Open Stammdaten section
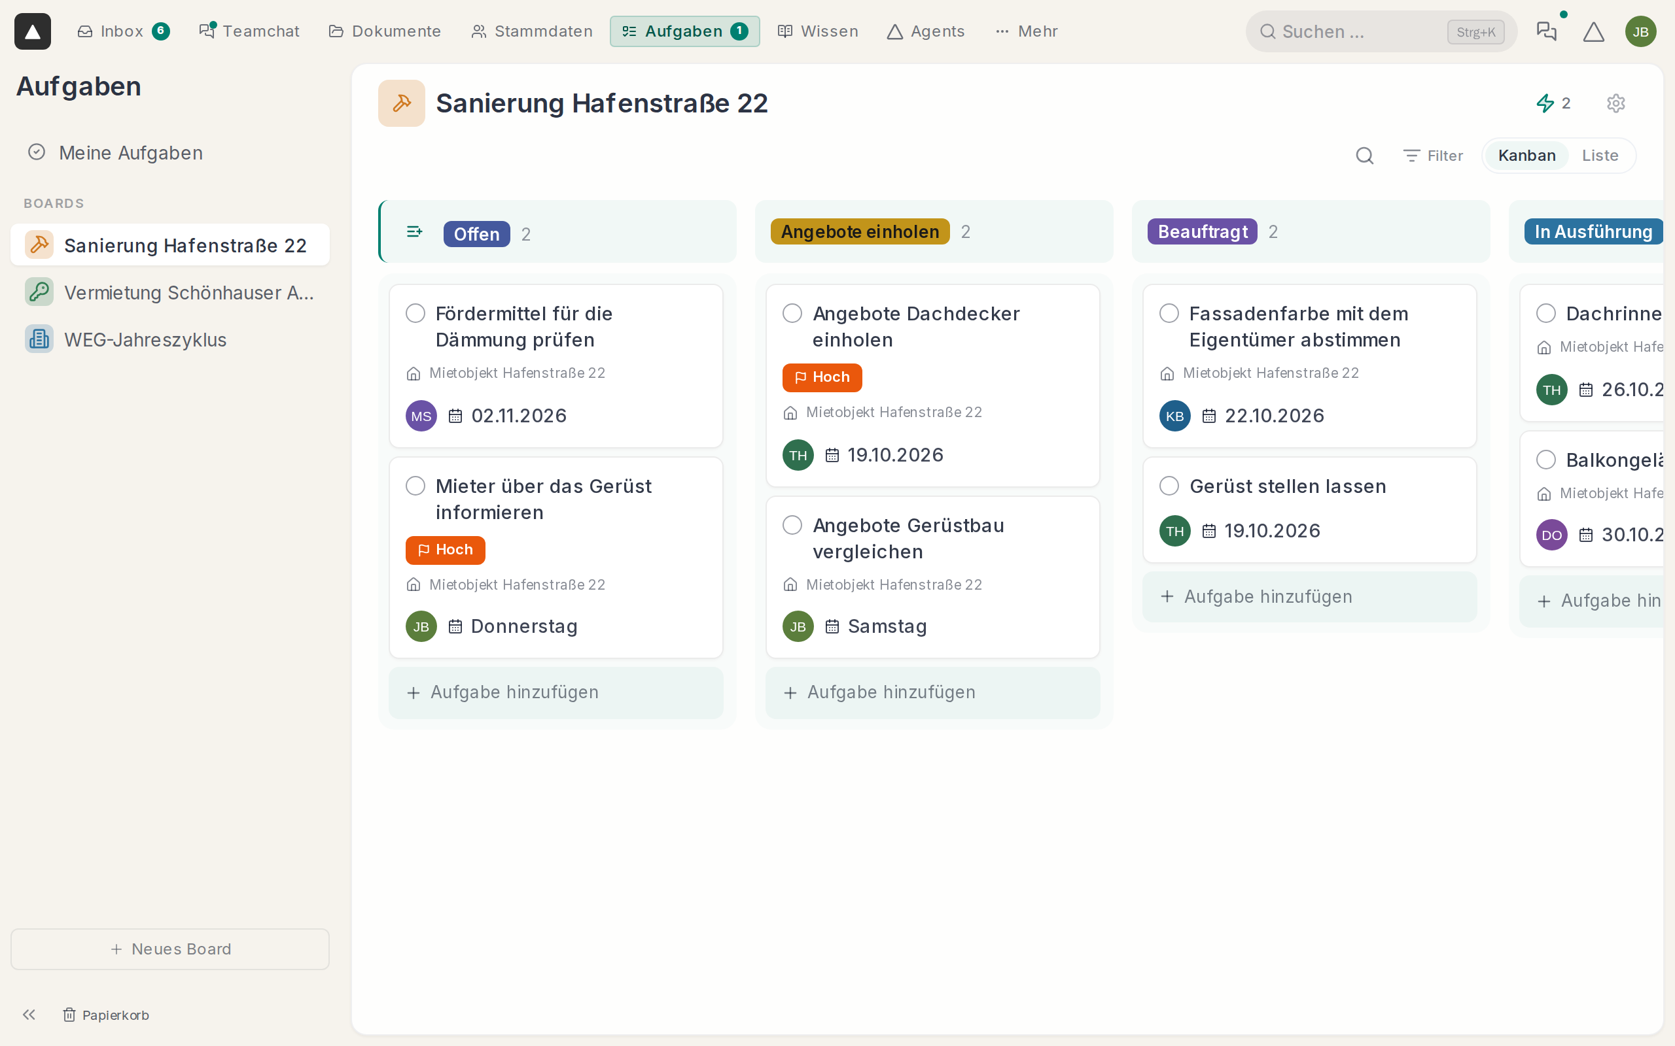This screenshot has height=1046, width=1675. (x=531, y=31)
